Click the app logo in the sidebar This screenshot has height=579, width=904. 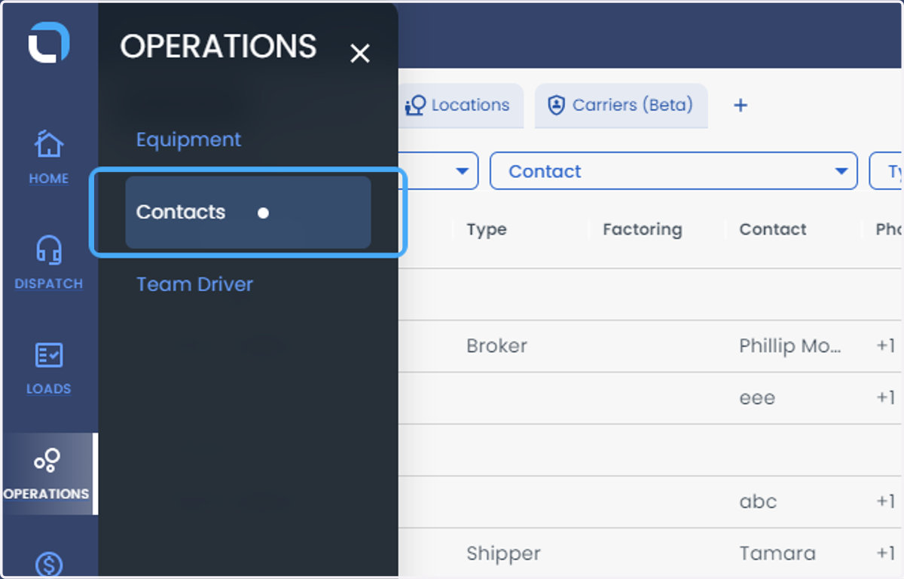click(x=49, y=42)
